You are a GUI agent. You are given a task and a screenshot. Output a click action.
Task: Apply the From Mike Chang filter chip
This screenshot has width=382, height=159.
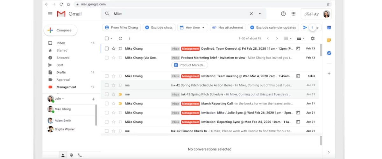coord(121,27)
